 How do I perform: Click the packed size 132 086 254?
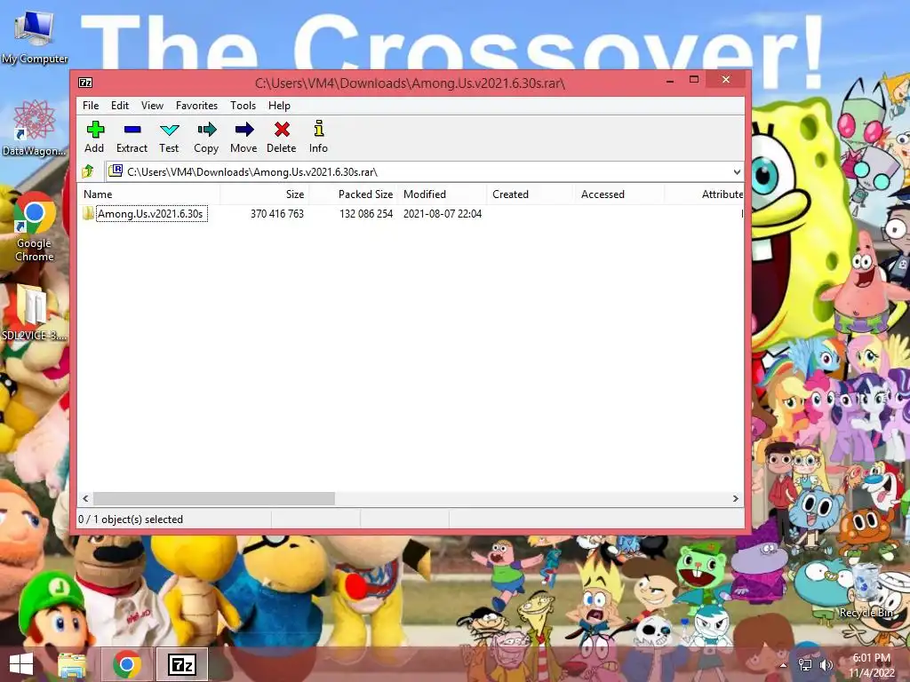click(x=366, y=213)
